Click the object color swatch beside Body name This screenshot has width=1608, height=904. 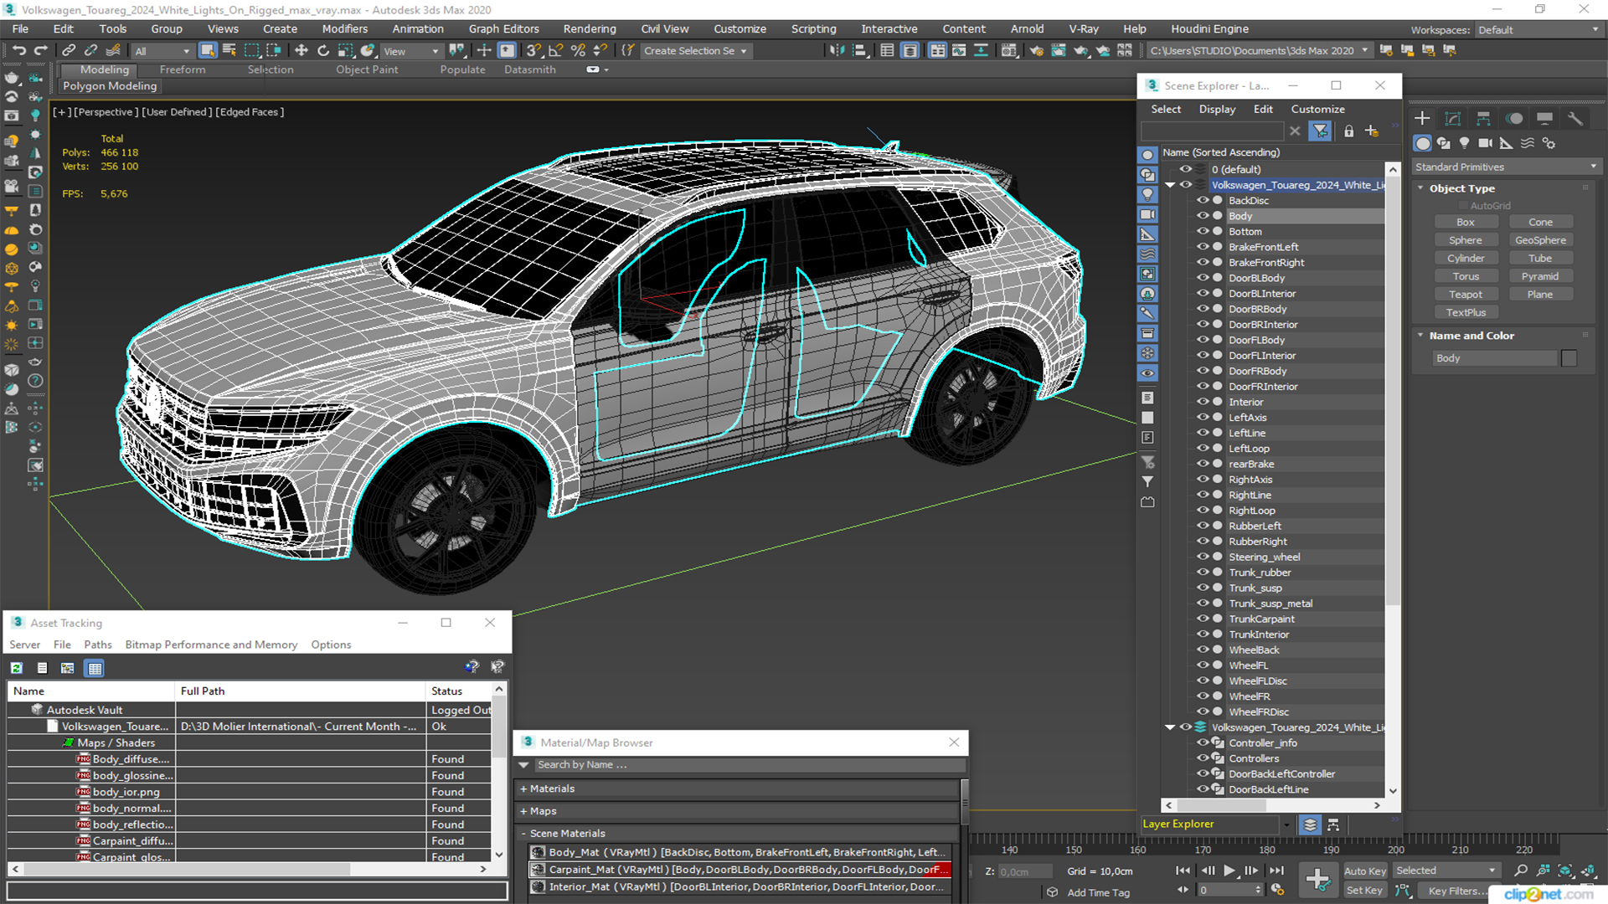point(1569,358)
